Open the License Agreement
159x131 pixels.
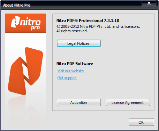128,103
